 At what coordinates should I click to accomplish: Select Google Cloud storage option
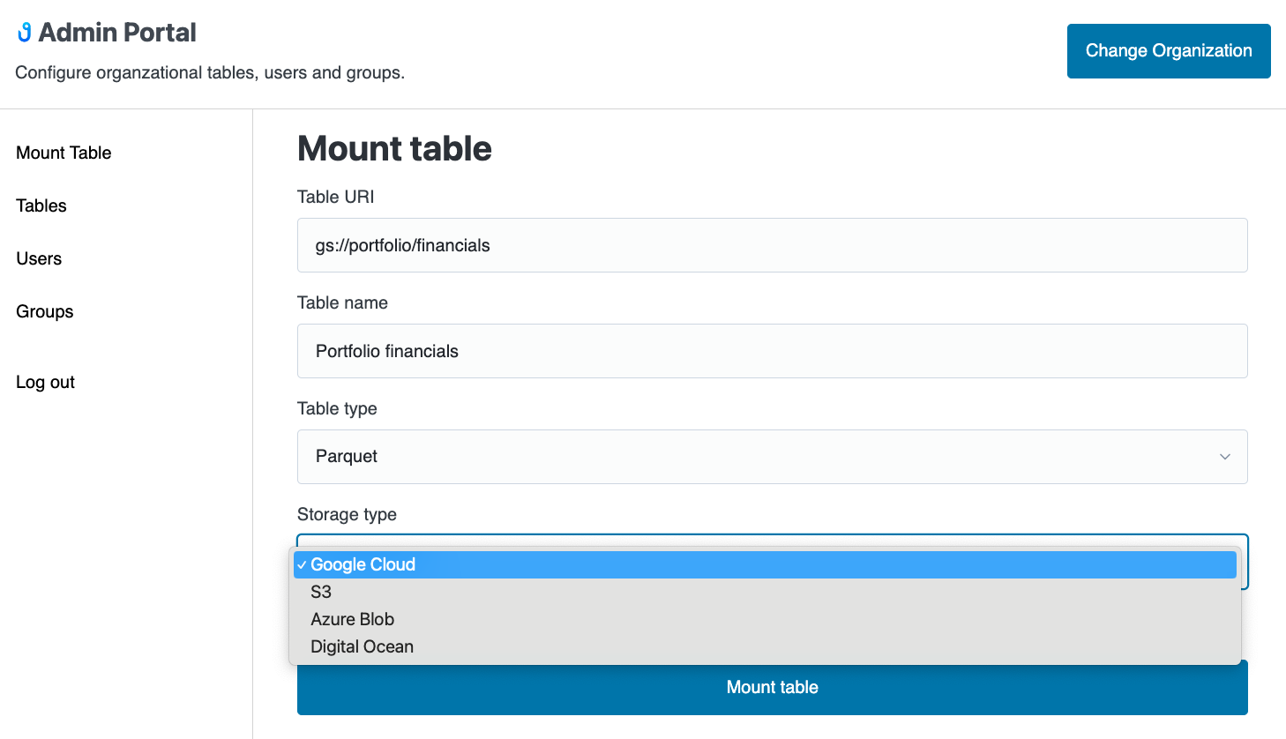click(x=363, y=564)
